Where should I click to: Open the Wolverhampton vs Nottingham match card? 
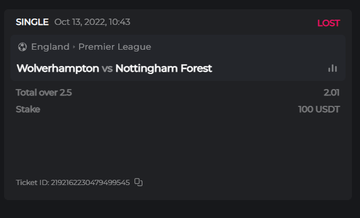(x=178, y=58)
